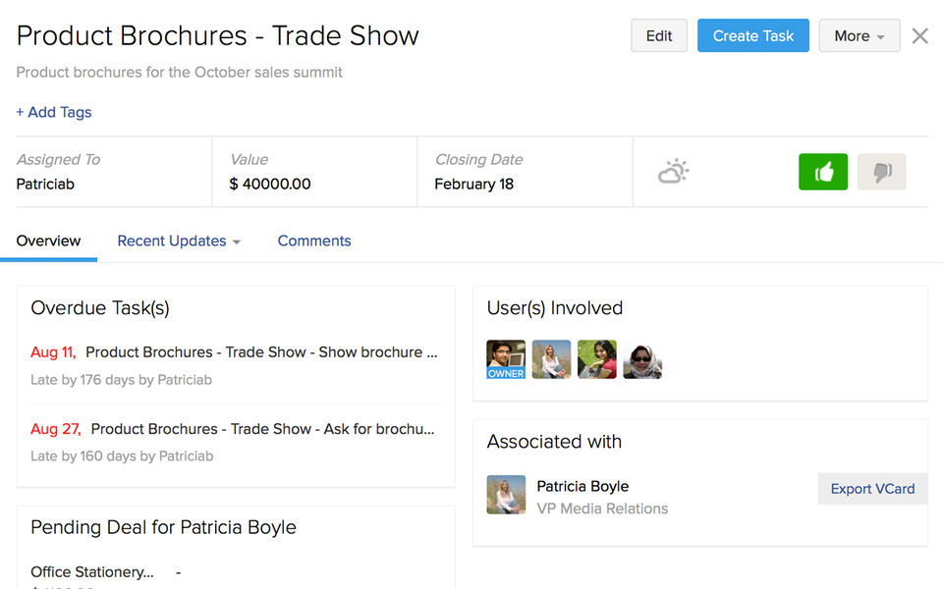Click the green thumbs up icon
The width and height of the screenshot is (943, 589).
point(823,172)
